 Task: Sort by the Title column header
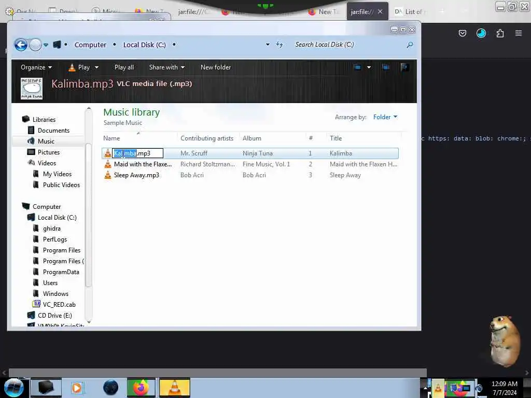point(336,138)
